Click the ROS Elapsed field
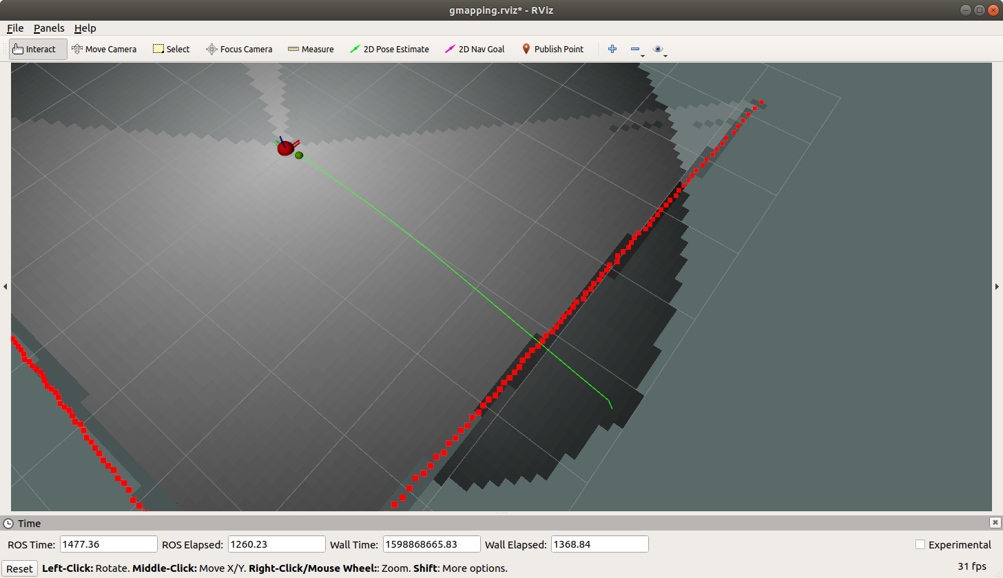The image size is (1003, 578). point(276,544)
